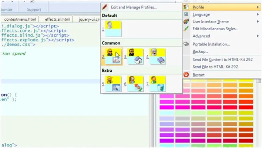The height and width of the screenshot is (148, 262).
Task: Click the Profile menu people icon
Action: [x=186, y=7]
